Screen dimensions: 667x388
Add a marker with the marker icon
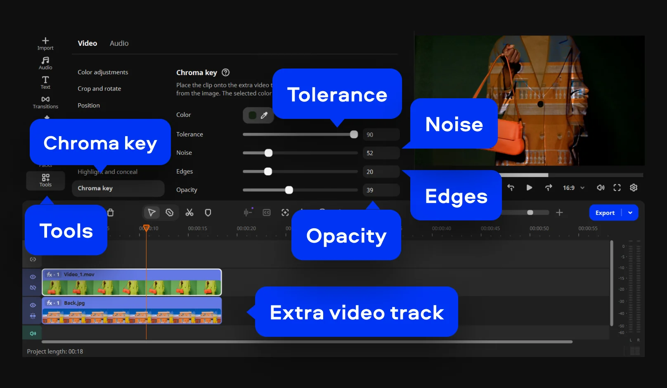tap(208, 213)
